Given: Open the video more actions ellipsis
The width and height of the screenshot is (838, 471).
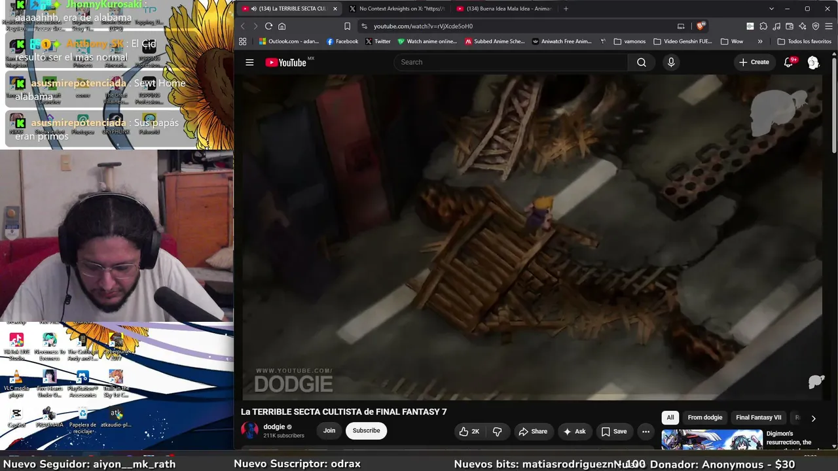Looking at the screenshot, I should 646,431.
